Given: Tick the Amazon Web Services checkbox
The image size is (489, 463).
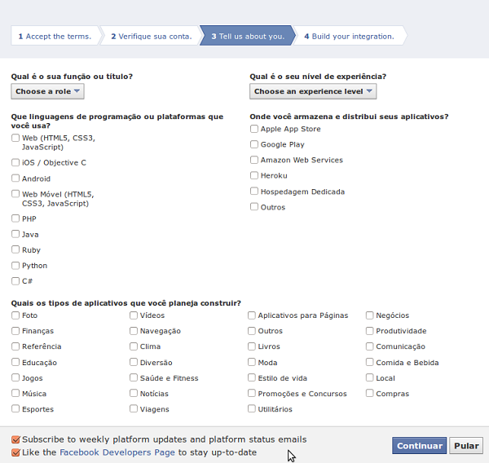Looking at the screenshot, I should (x=254, y=160).
